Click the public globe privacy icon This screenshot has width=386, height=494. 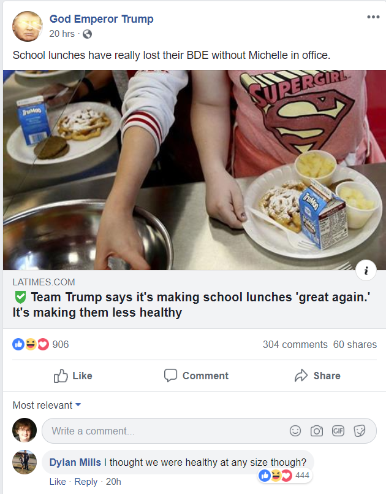coord(87,34)
